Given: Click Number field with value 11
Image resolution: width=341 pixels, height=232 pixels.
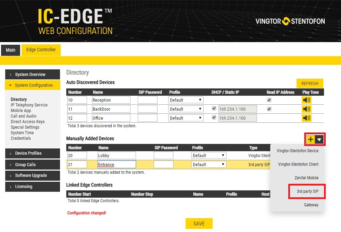Looking at the screenshot, I should pos(77,109).
